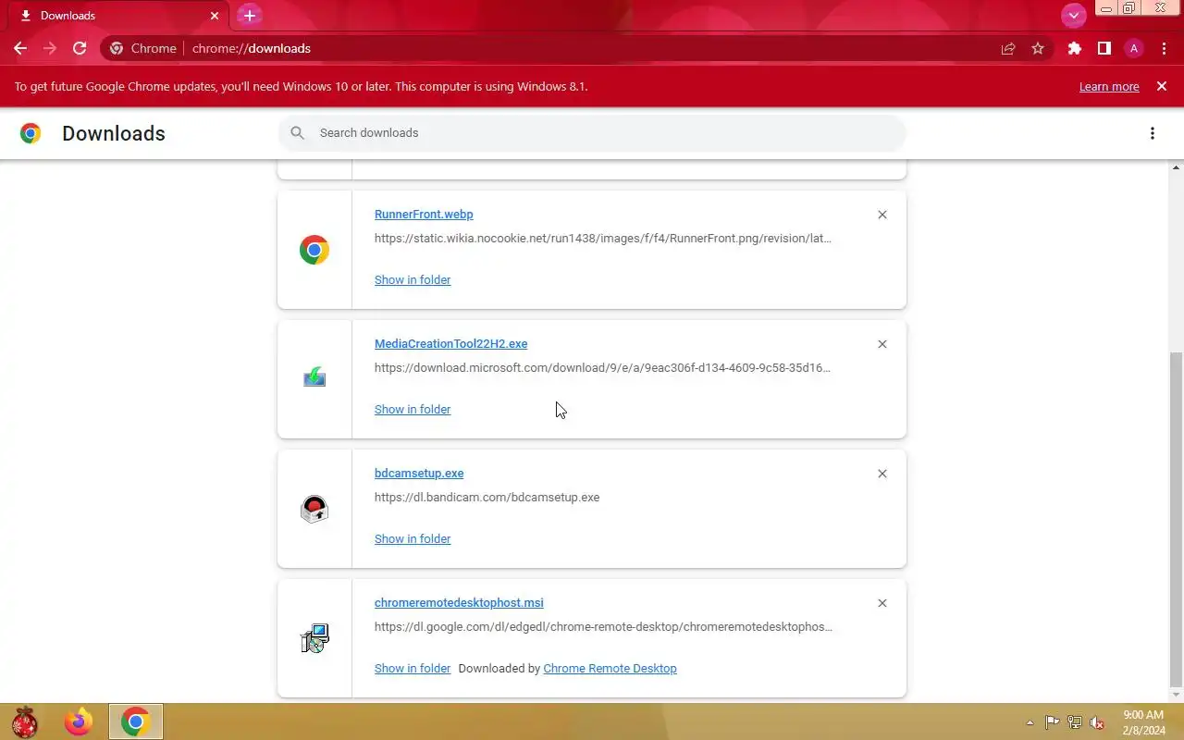Viewport: 1184px width, 740px height.
Task: Open the profile avatar A
Action: pyautogui.click(x=1134, y=48)
